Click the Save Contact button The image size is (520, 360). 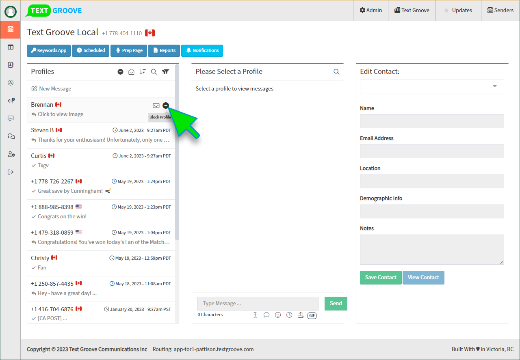381,278
